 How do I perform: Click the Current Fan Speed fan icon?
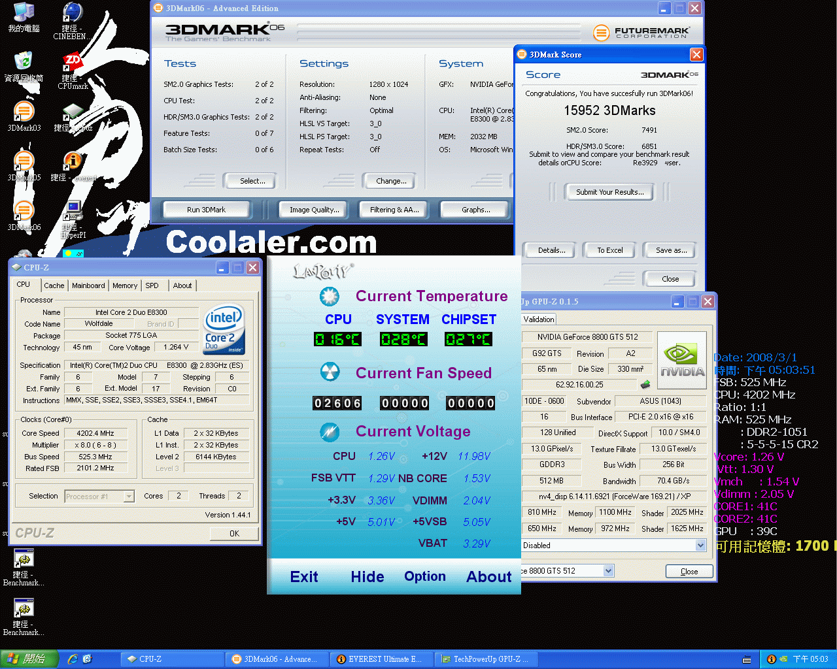click(330, 372)
